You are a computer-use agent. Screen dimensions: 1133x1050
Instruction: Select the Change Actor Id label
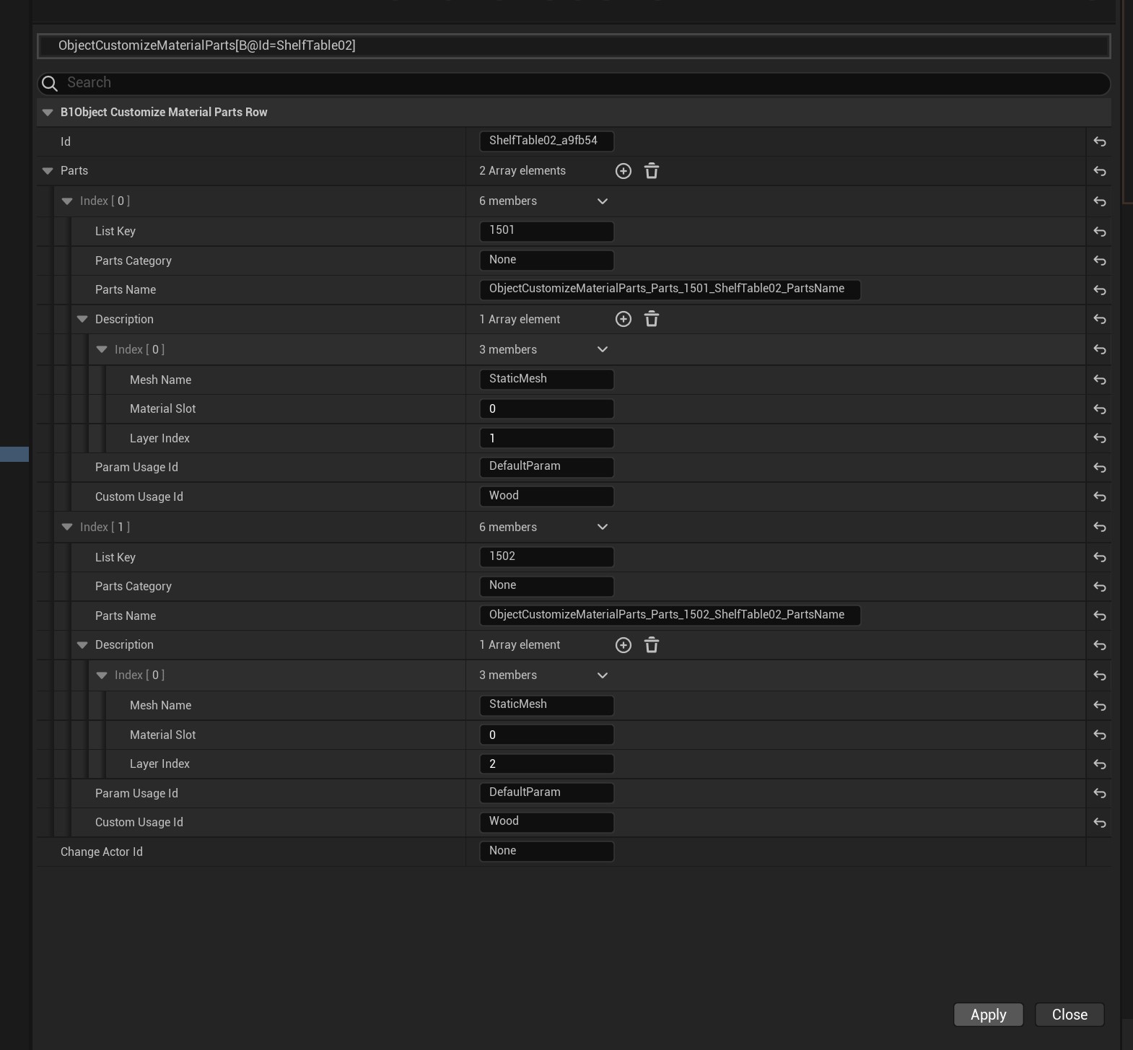pyautogui.click(x=102, y=852)
